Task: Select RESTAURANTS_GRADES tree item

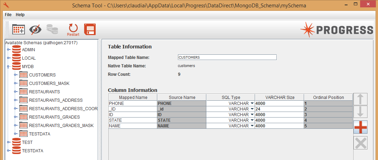Action: [x=55, y=117]
